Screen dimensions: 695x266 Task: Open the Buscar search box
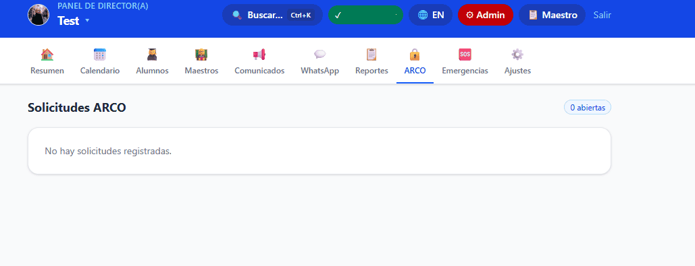[272, 15]
